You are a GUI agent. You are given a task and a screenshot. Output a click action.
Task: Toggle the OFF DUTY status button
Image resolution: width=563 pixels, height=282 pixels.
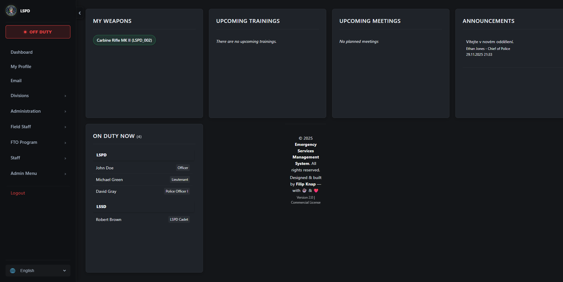tap(38, 32)
